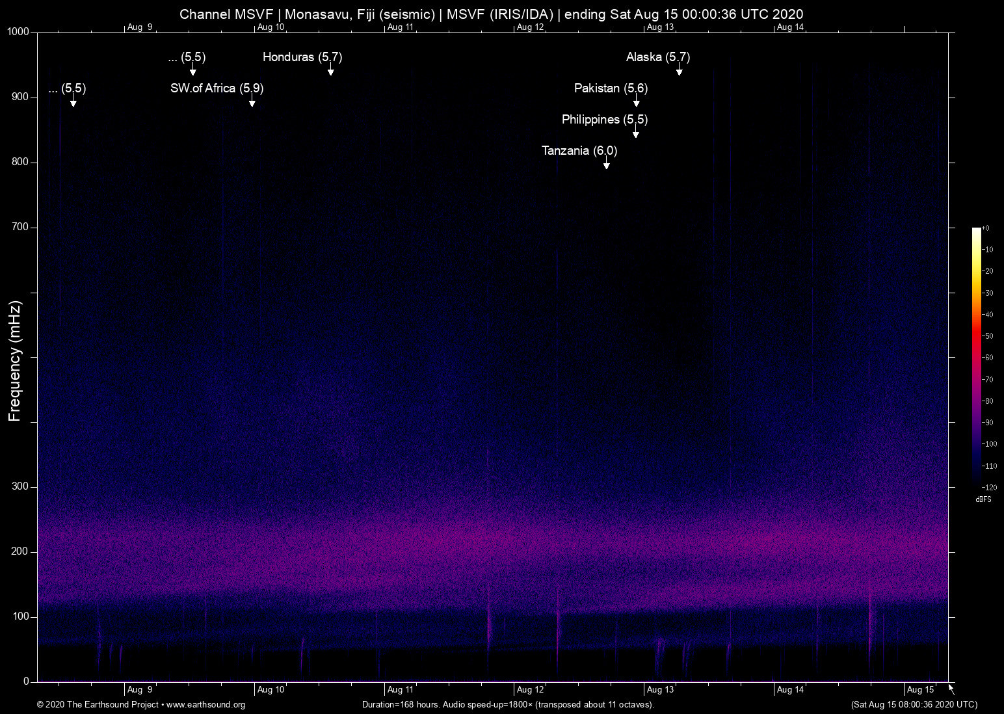1004x714 pixels.
Task: Click the 700 mHz frequency axis label
Action: (x=21, y=227)
